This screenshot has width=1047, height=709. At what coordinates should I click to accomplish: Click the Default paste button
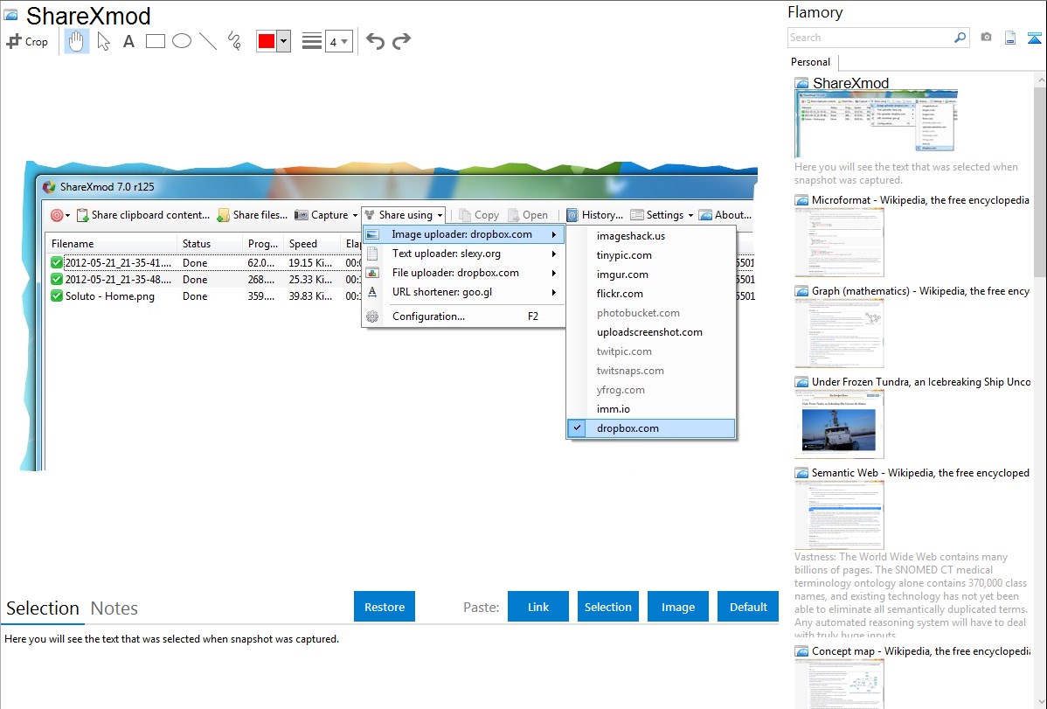748,607
